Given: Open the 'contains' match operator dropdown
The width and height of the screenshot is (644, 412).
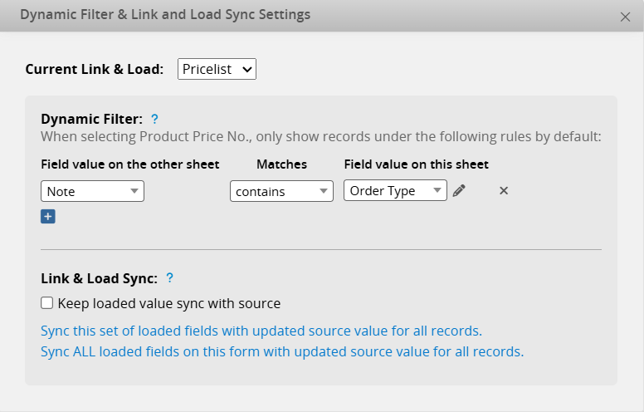Looking at the screenshot, I should pyautogui.click(x=281, y=191).
